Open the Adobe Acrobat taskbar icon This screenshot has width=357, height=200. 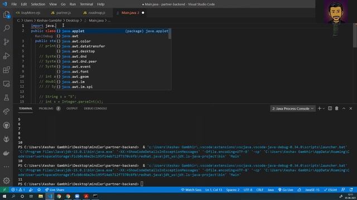(x=86, y=196)
